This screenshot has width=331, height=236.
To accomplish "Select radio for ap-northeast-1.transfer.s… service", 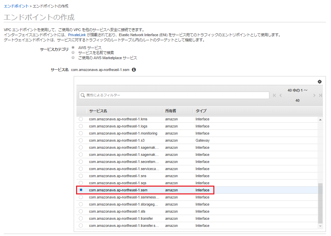I will [81, 226].
